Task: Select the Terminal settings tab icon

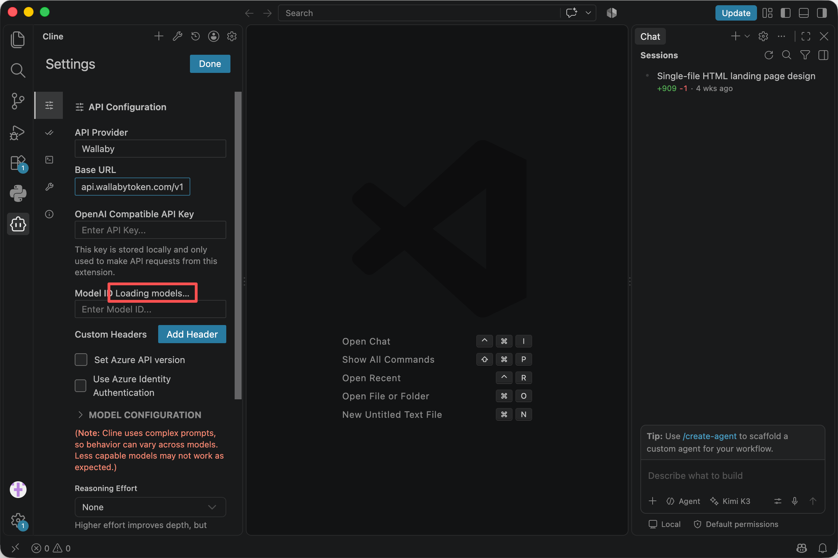Action: click(49, 160)
